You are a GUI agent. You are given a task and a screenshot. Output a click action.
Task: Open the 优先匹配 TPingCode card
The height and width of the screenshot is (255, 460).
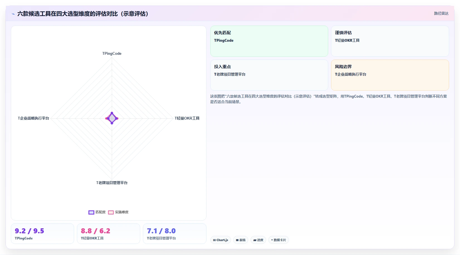point(269,41)
